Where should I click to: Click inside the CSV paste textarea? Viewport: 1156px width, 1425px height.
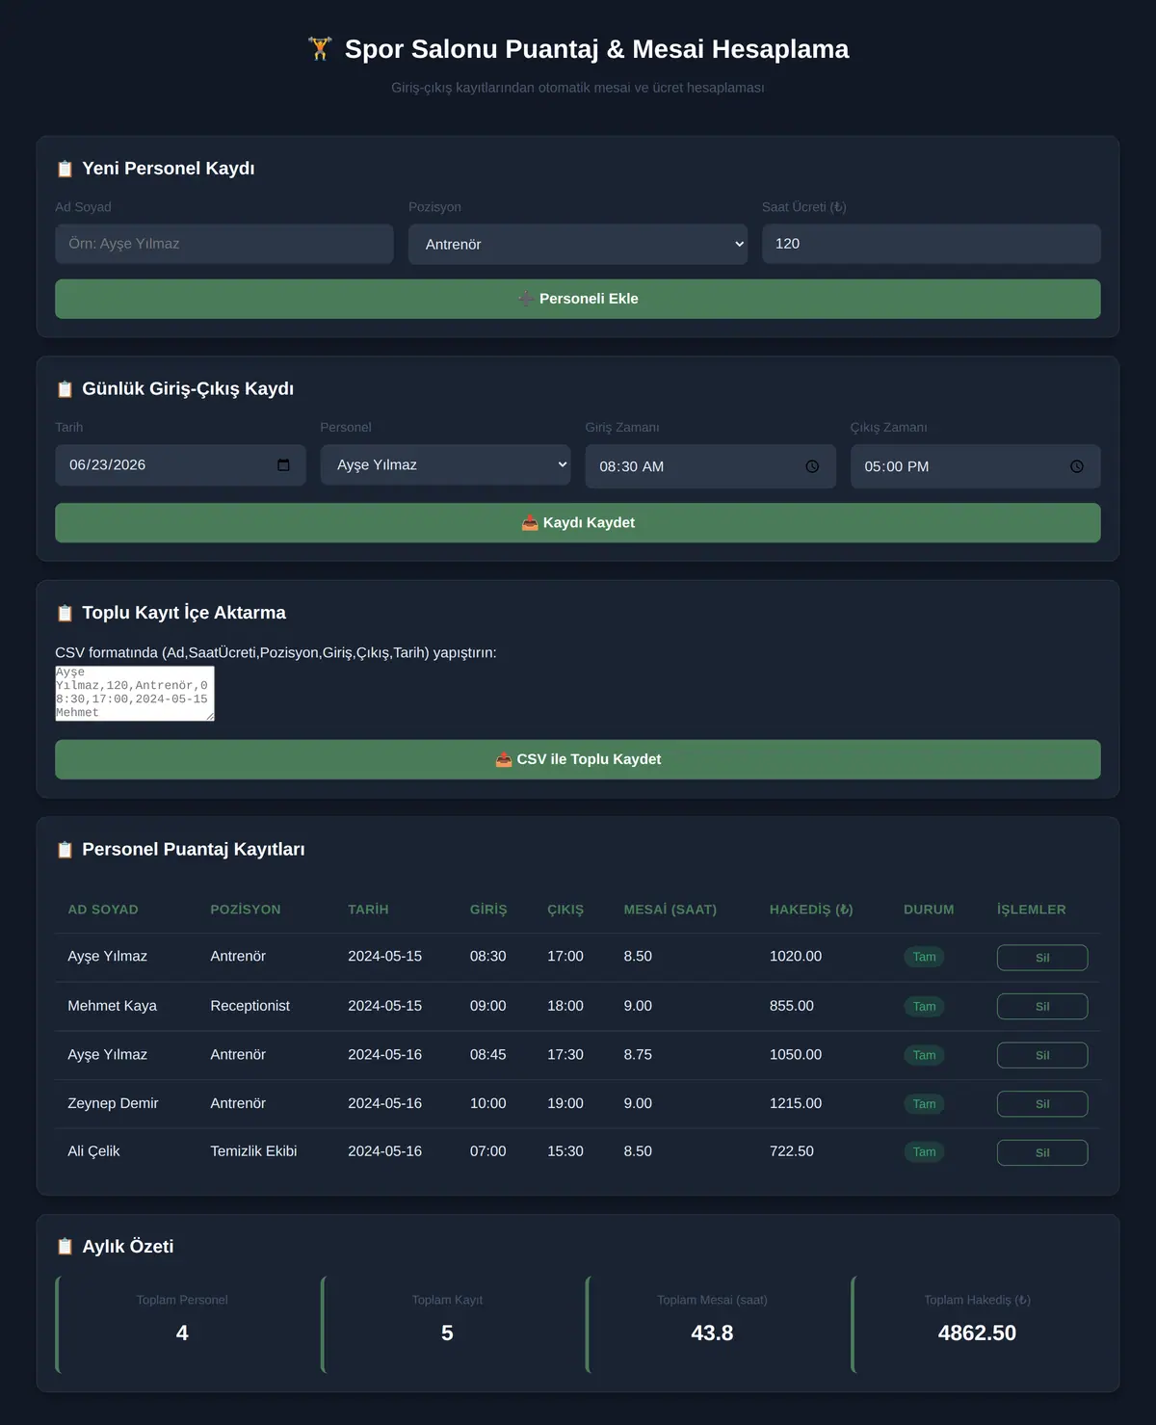[135, 694]
